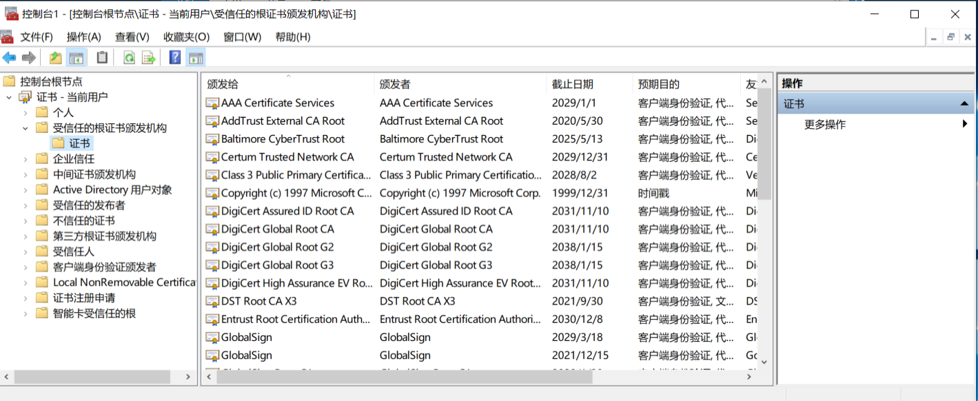Open the 查看(V) menu

[x=132, y=37]
